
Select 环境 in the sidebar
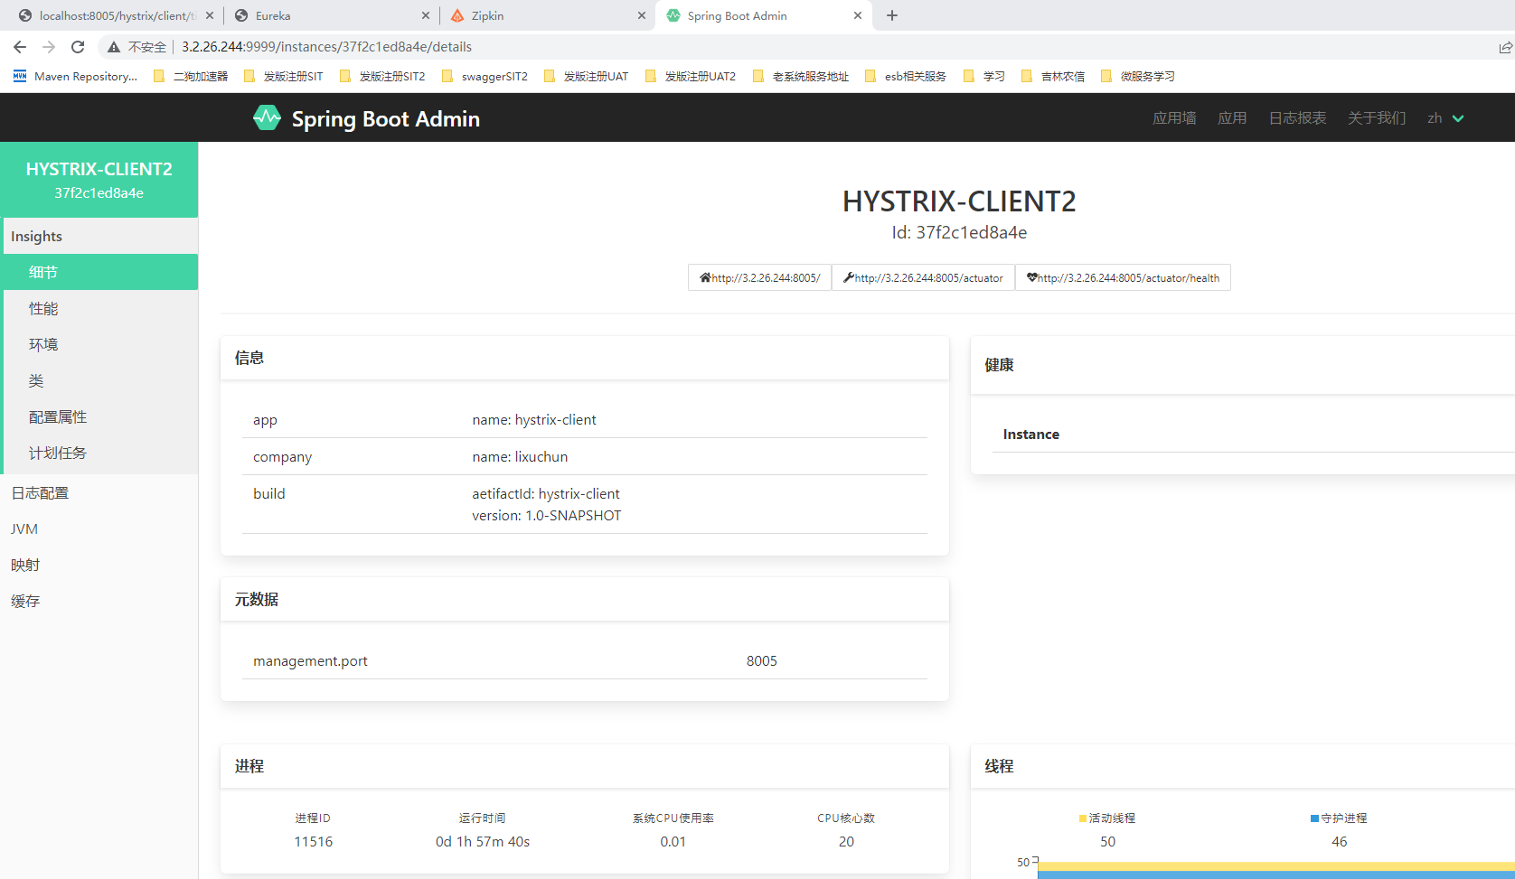[x=100, y=344]
